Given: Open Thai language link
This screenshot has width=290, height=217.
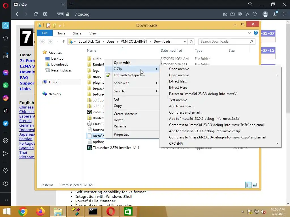Looking at the screenshot, I should click(23, 152).
